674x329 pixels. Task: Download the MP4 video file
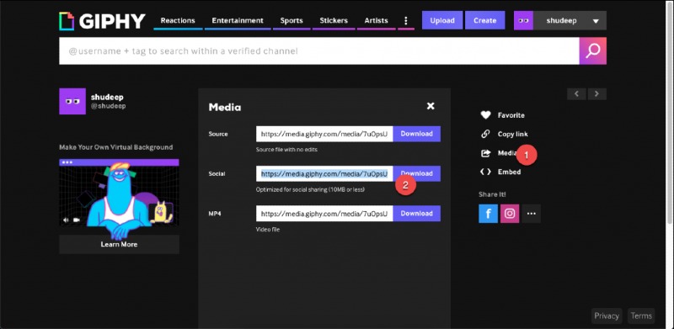point(416,214)
